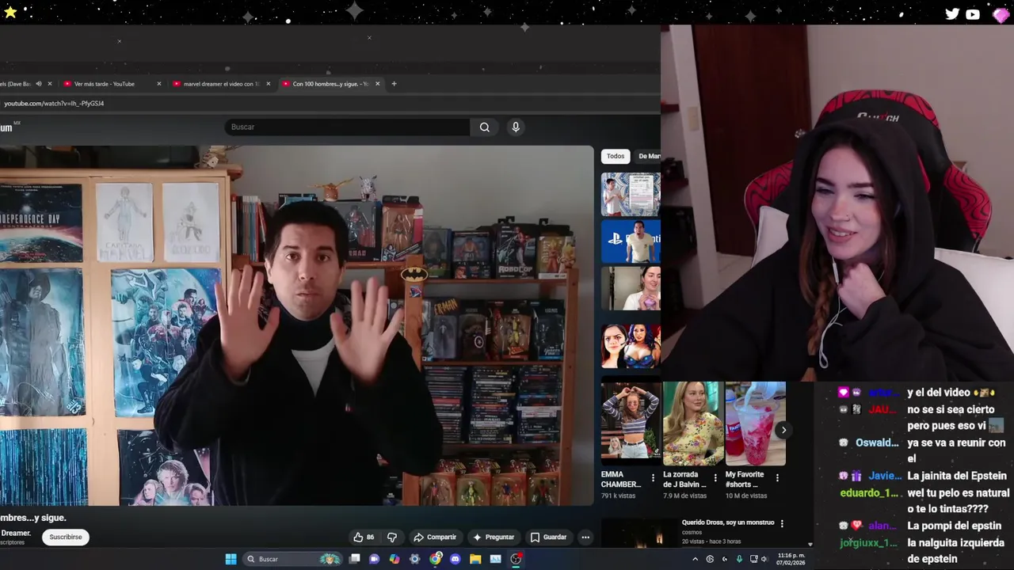1014x570 pixels.
Task: Close the Ver más tarde tab
Action: [x=158, y=84]
